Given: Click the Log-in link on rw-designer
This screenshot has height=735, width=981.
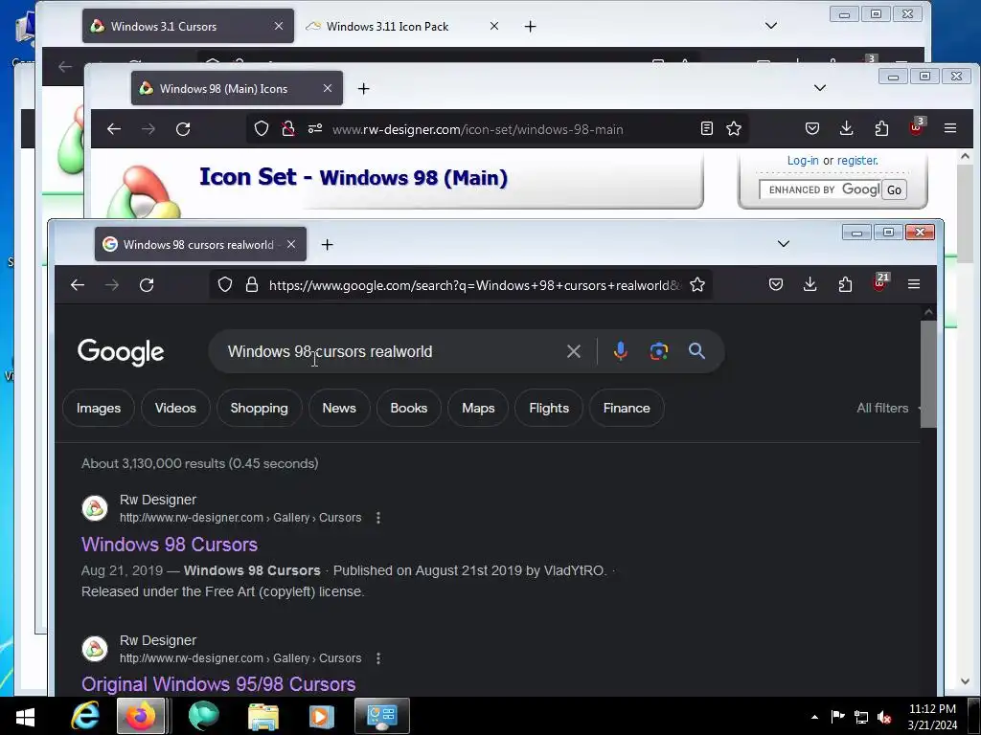Looking at the screenshot, I should tap(803, 161).
